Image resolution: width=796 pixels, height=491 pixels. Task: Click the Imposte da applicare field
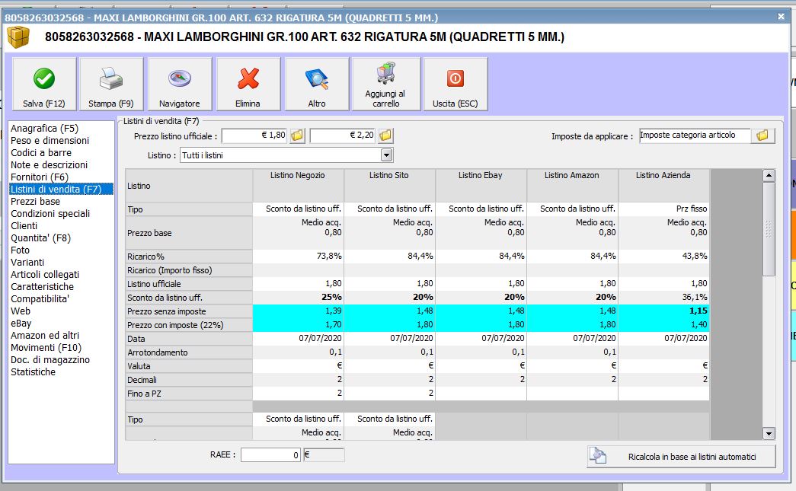tap(695, 136)
